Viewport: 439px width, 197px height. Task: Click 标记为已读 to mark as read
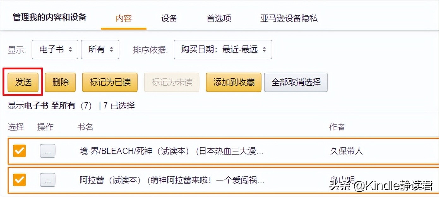[110, 82]
